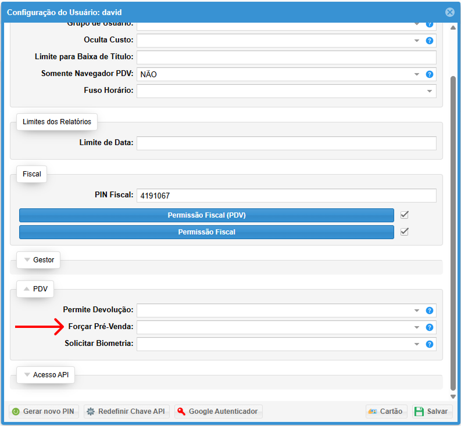Toggle checkbox beside Permissão Fiscal button
The height and width of the screenshot is (426, 461).
(x=405, y=232)
